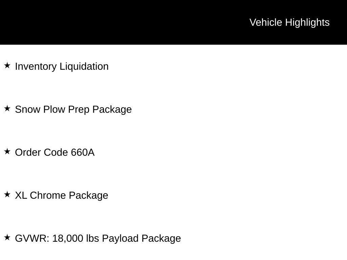Click the word Highlights in the black banner

[x=307, y=23]
